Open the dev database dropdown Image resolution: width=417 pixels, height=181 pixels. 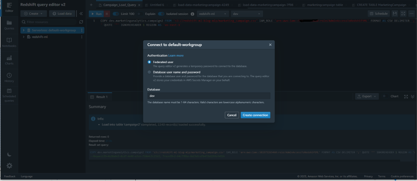click(x=247, y=14)
